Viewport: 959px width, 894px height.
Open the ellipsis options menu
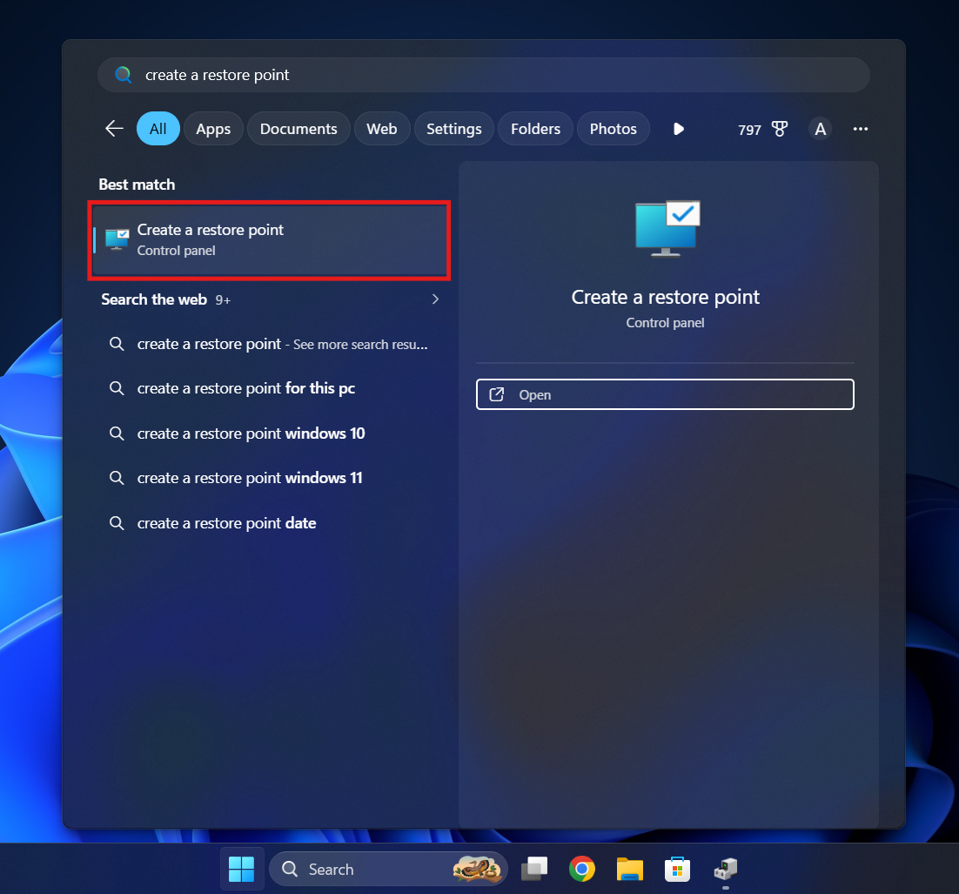[x=860, y=129]
